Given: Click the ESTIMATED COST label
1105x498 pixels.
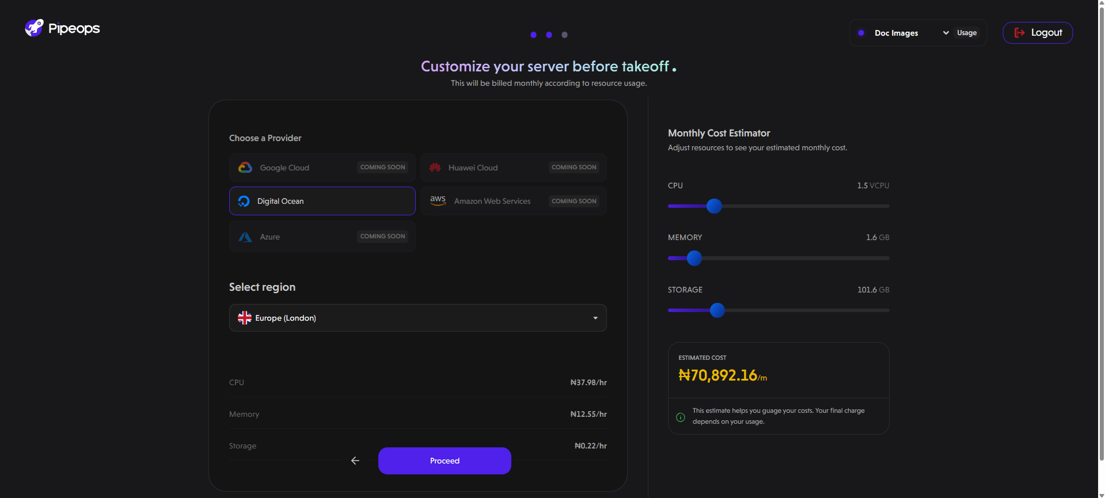Looking at the screenshot, I should [703, 358].
